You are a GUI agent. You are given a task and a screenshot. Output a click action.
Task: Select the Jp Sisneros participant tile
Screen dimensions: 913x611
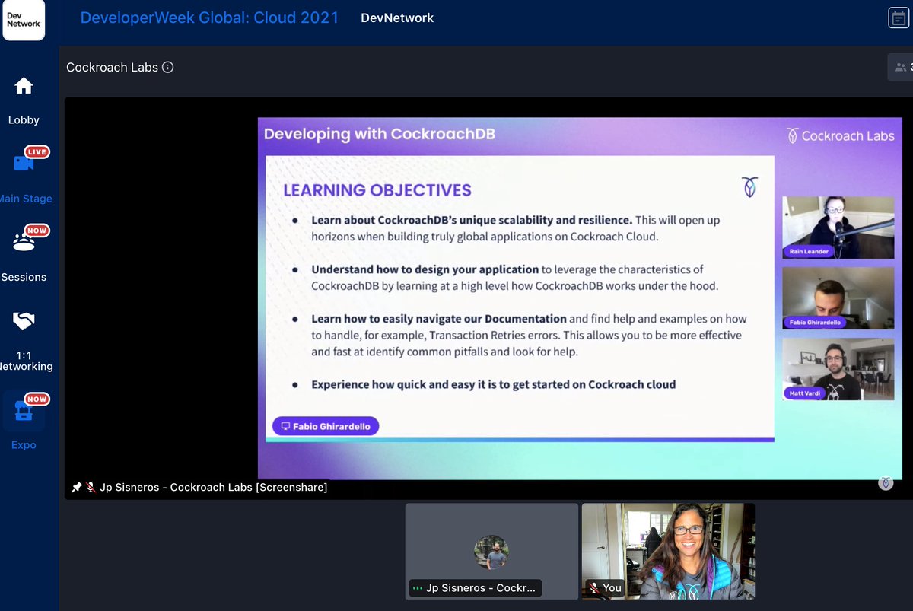[x=491, y=552]
